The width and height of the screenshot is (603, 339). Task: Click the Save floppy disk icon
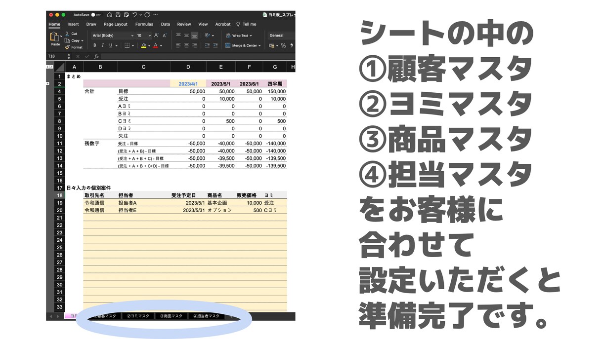click(118, 15)
